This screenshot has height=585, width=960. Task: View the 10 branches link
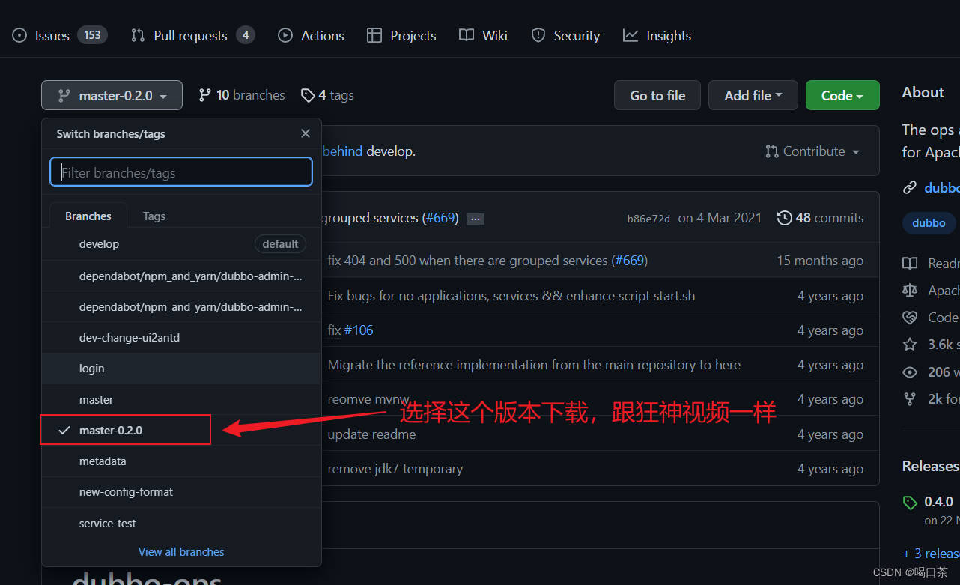[241, 95]
